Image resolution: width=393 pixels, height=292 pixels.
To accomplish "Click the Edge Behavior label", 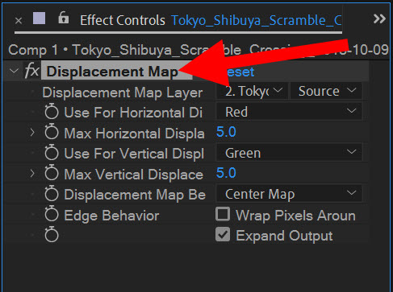I will tap(111, 216).
